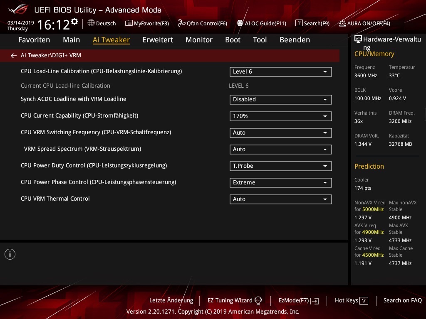This screenshot has height=319, width=426.
Task: Click Current CPU Load-line Calibration label
Action: click(65, 86)
